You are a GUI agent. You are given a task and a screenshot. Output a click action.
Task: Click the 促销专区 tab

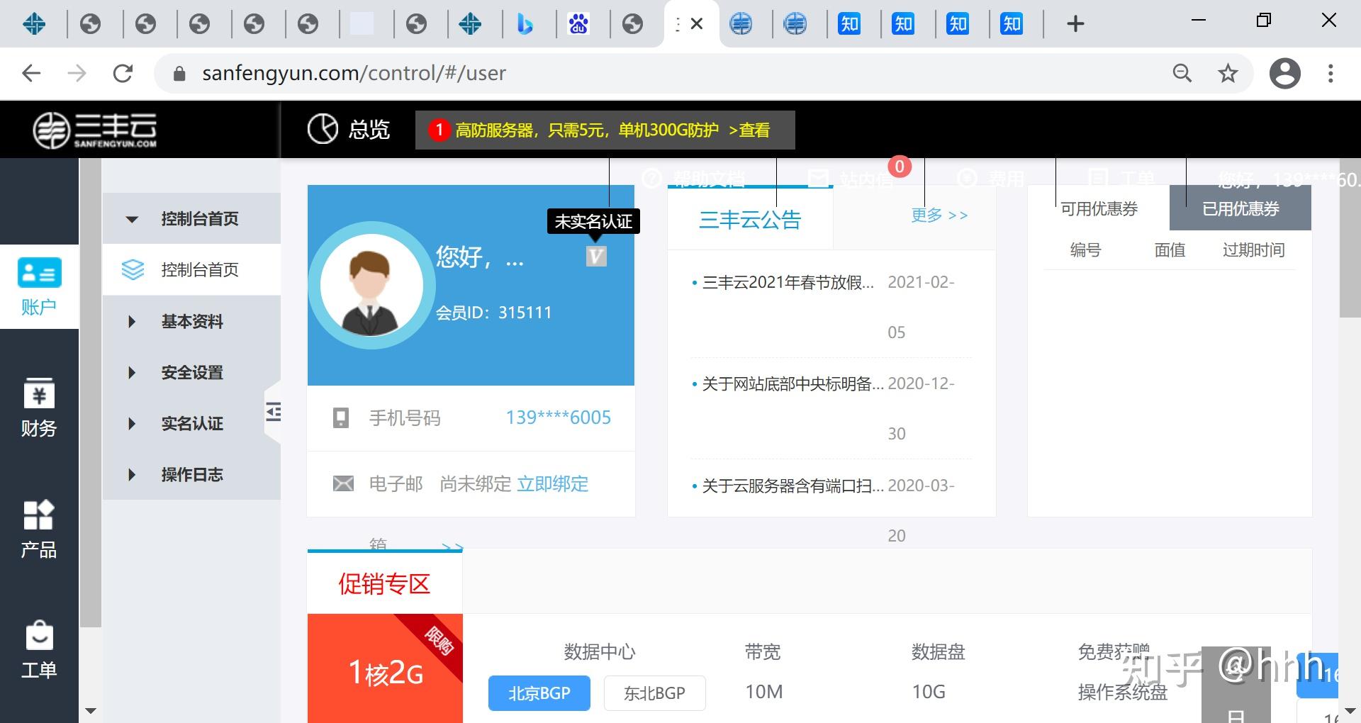click(x=384, y=583)
